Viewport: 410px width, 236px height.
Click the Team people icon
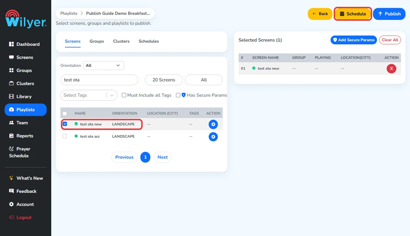click(x=11, y=123)
